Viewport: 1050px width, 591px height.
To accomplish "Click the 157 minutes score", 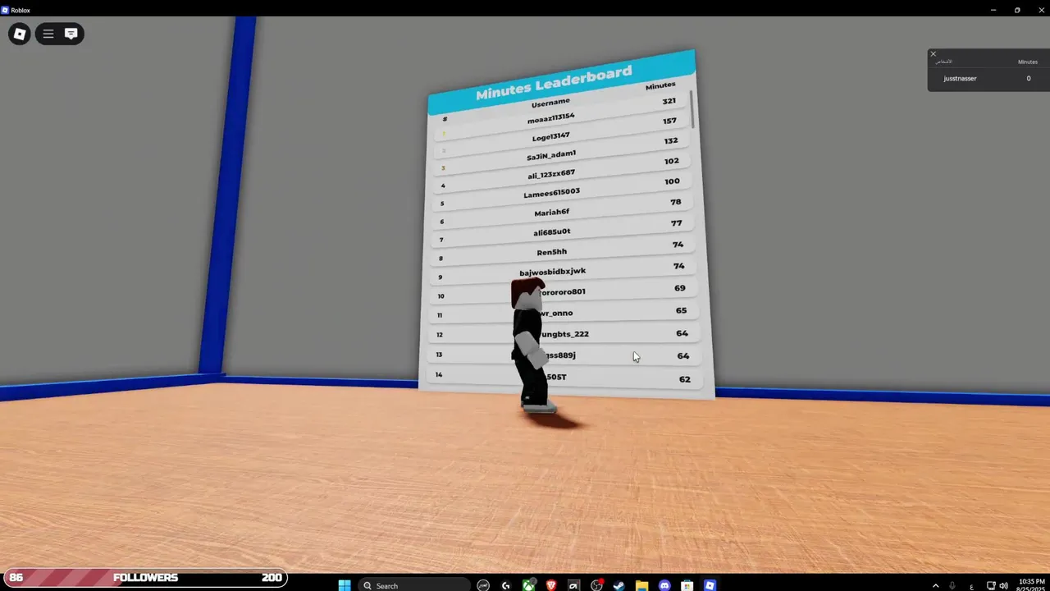I will [670, 121].
